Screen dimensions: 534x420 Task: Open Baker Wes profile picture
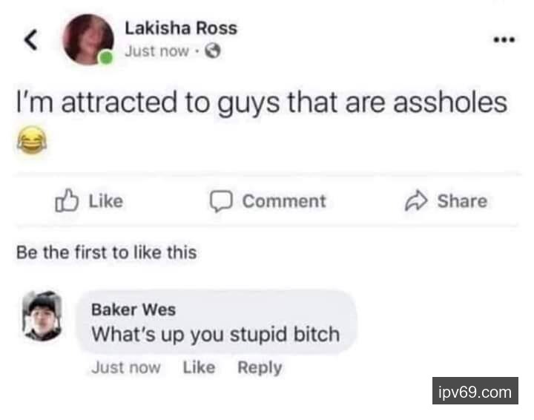pos(42,316)
